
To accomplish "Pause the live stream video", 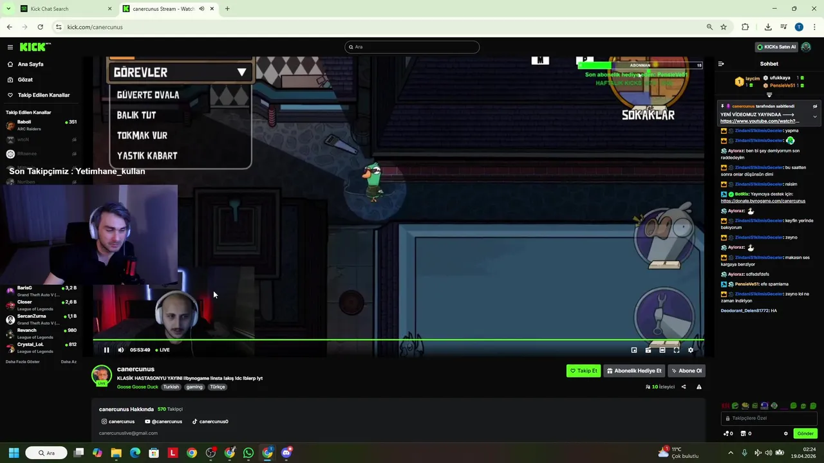I will [x=106, y=350].
